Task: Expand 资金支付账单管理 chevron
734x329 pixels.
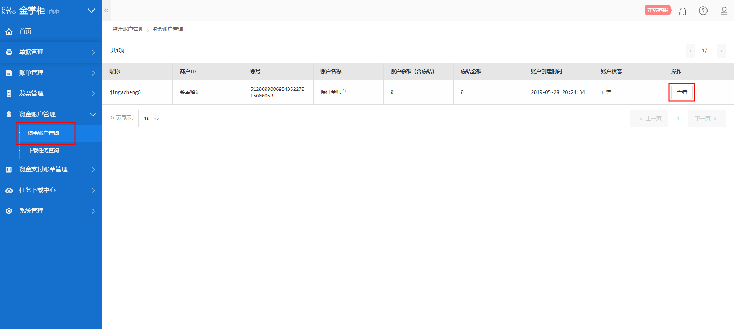Action: (x=93, y=169)
